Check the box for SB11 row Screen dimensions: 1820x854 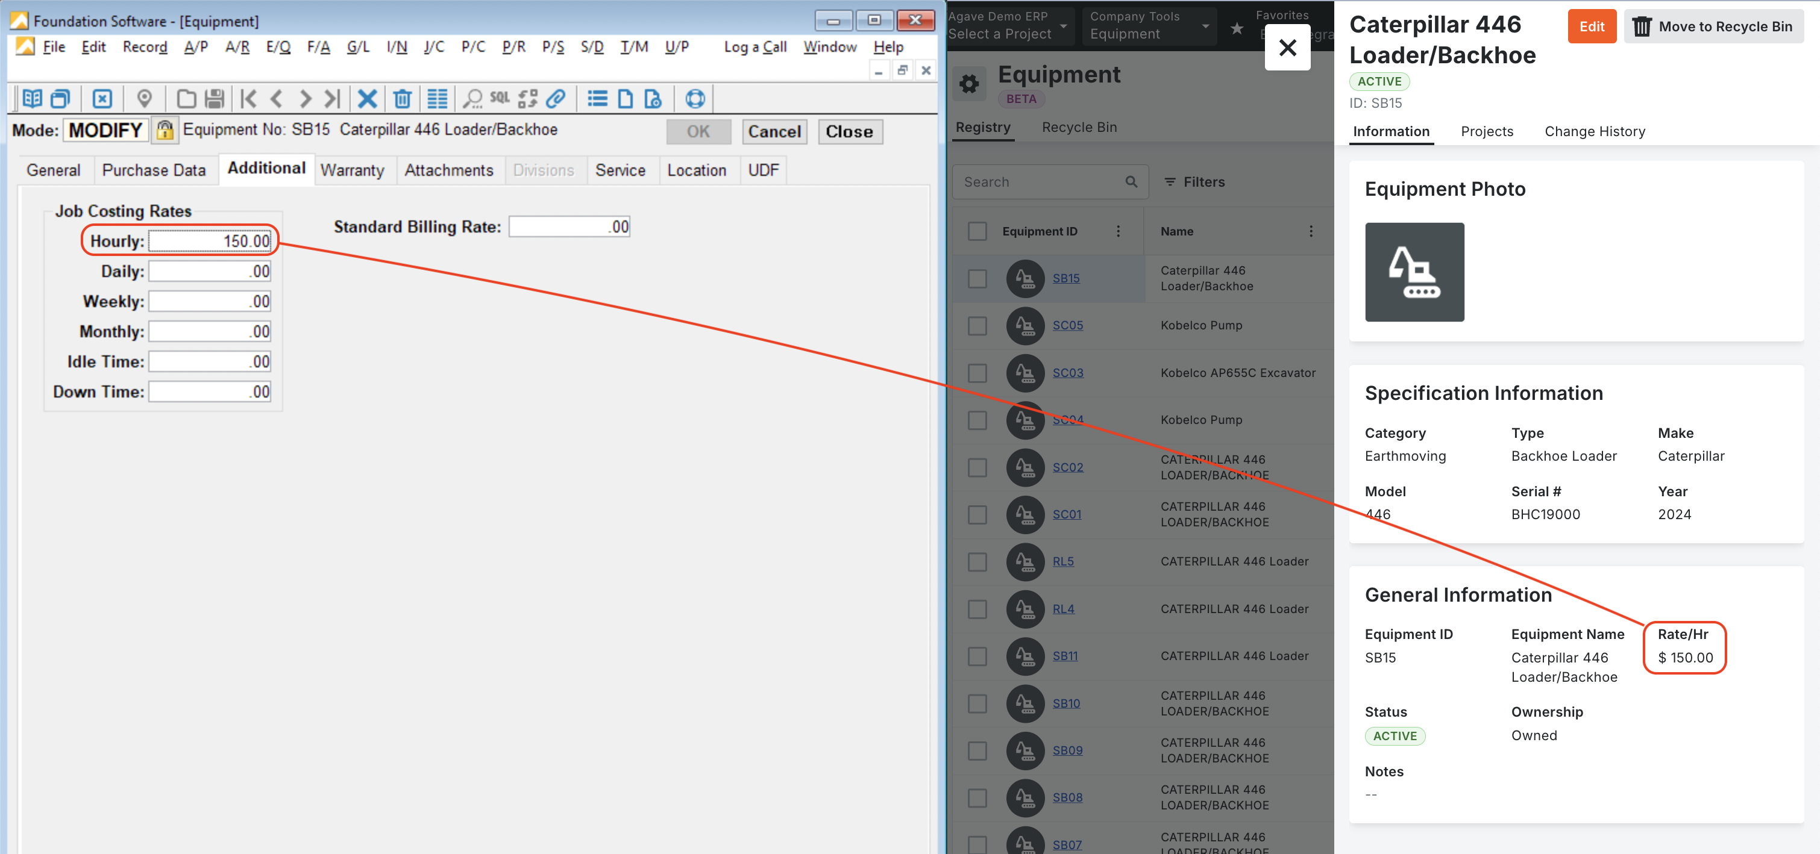[x=977, y=656]
